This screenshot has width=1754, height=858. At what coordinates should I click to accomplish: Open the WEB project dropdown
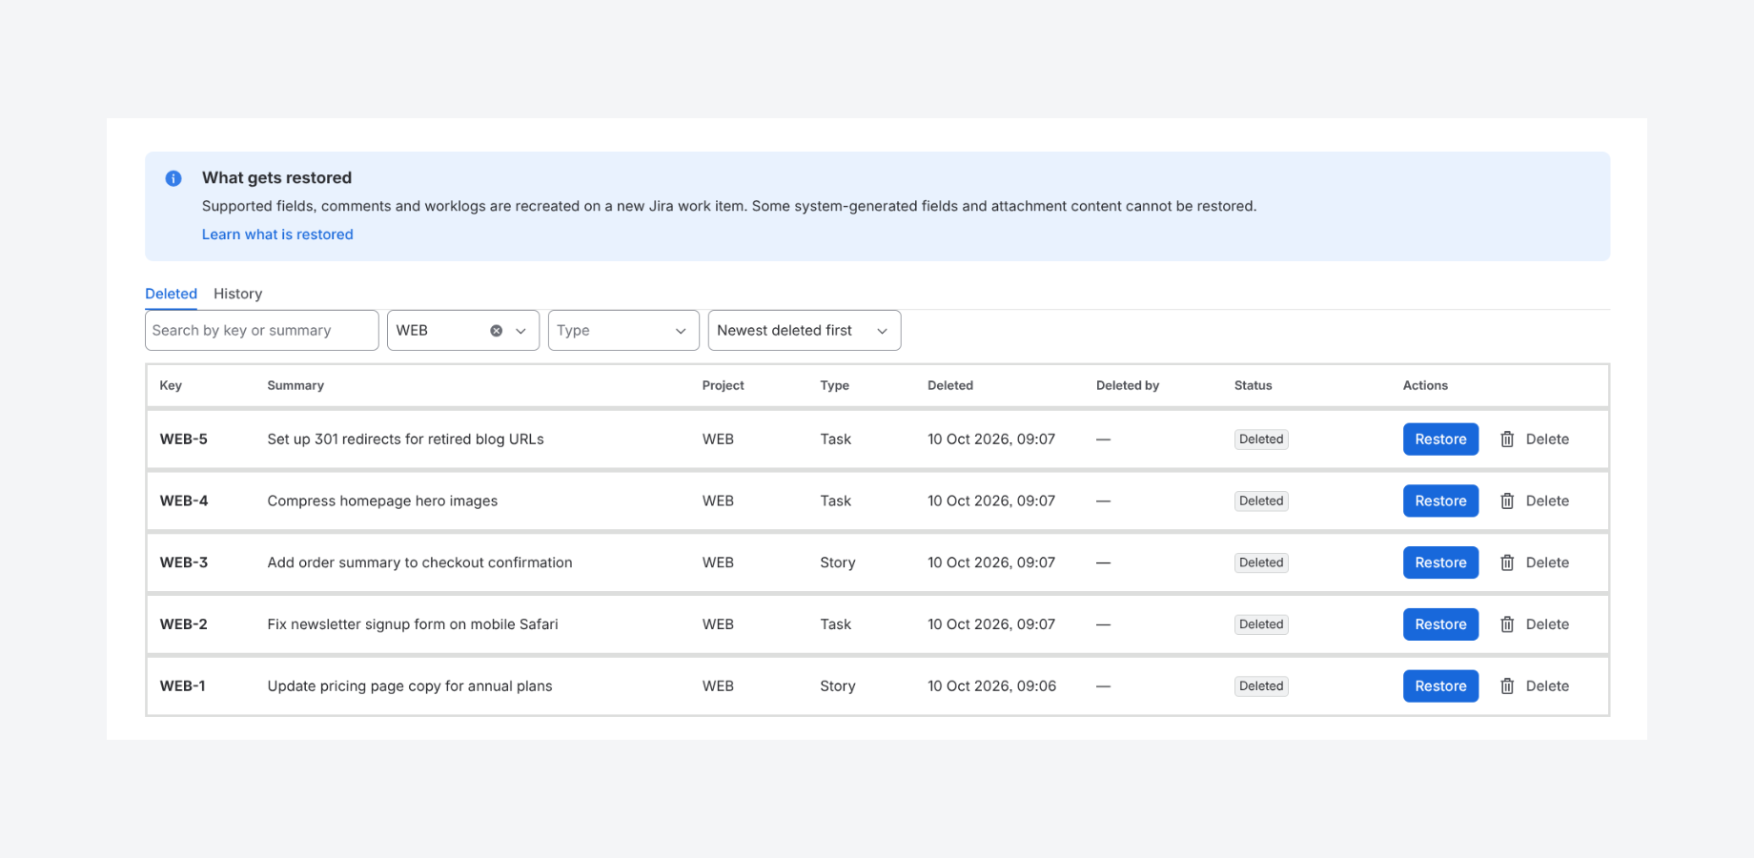(x=463, y=331)
